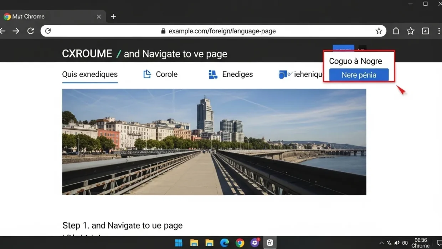Click the home icon in the browser toolbar
Image resolution: width=442 pixels, height=249 pixels.
coord(396,31)
